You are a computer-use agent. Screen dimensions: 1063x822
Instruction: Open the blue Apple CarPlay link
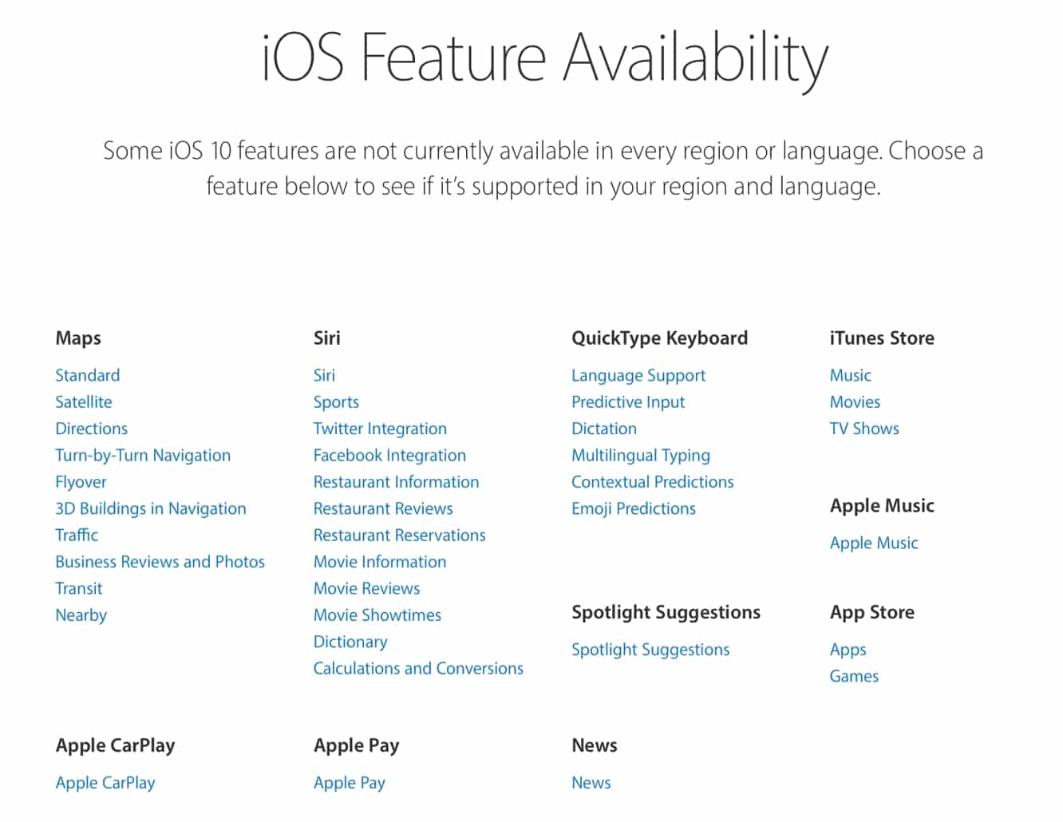coord(105,783)
